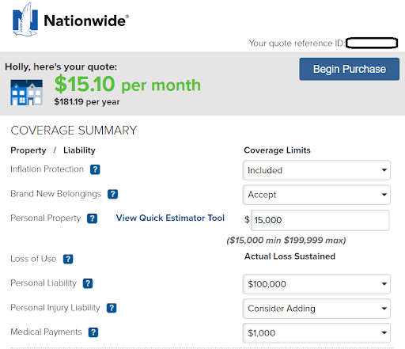
Task: Open help icon for Loss of Use
Action: click(68, 259)
